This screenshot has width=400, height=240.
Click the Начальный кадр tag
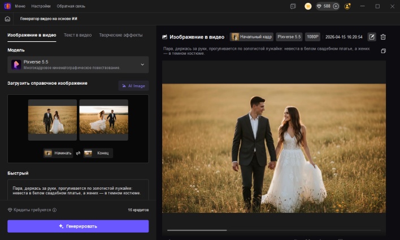pyautogui.click(x=251, y=37)
